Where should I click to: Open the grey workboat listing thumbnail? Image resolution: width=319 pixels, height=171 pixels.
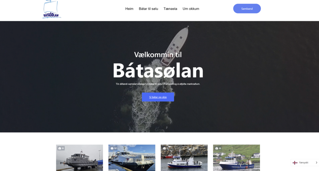[79, 158]
